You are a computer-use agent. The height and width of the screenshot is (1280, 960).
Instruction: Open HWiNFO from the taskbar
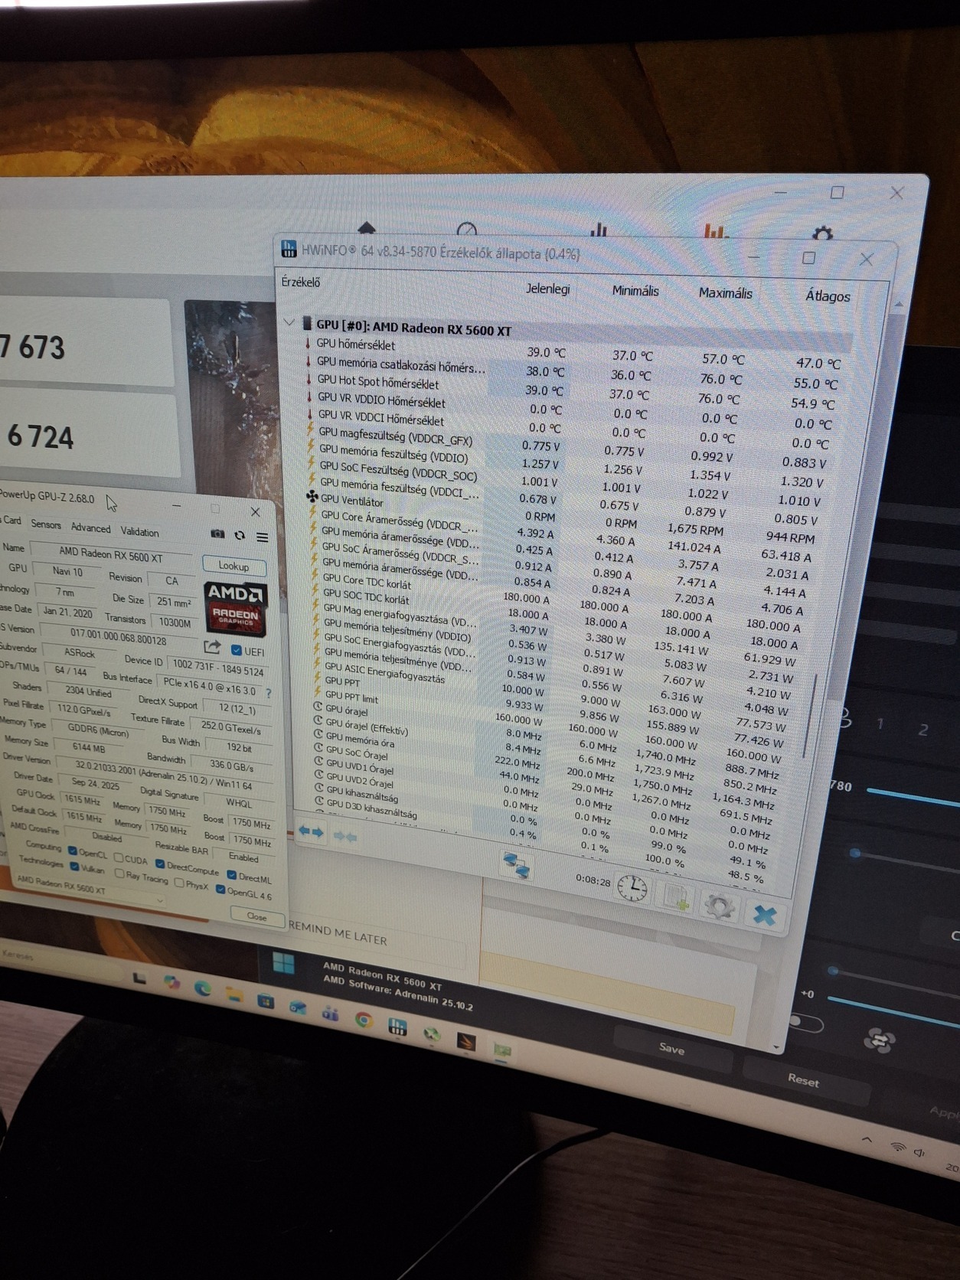tap(397, 1027)
